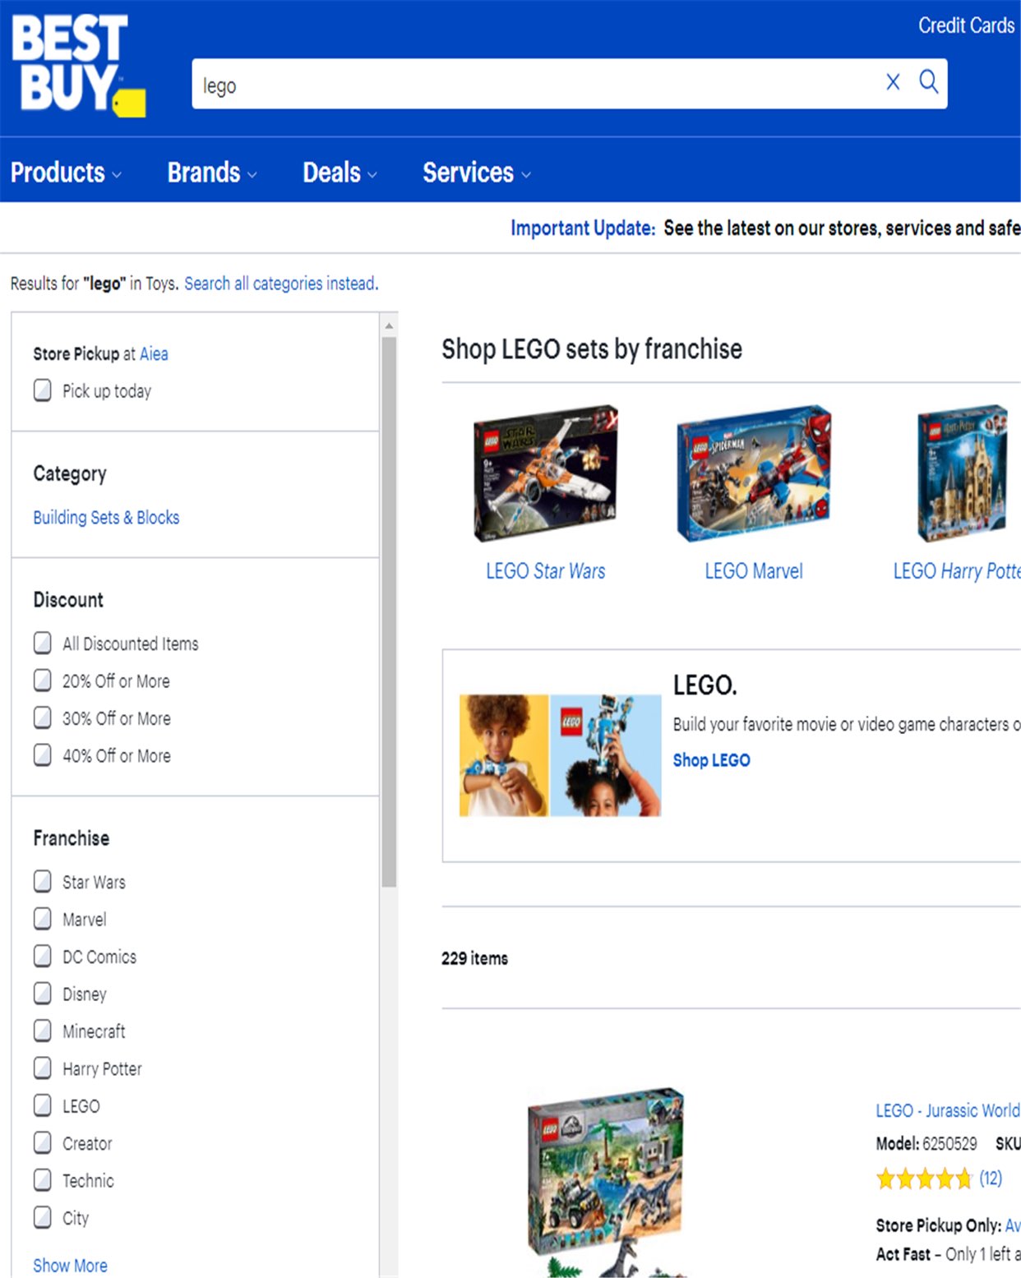
Task: Click the LEGO kids promo banner image
Action: (x=560, y=755)
